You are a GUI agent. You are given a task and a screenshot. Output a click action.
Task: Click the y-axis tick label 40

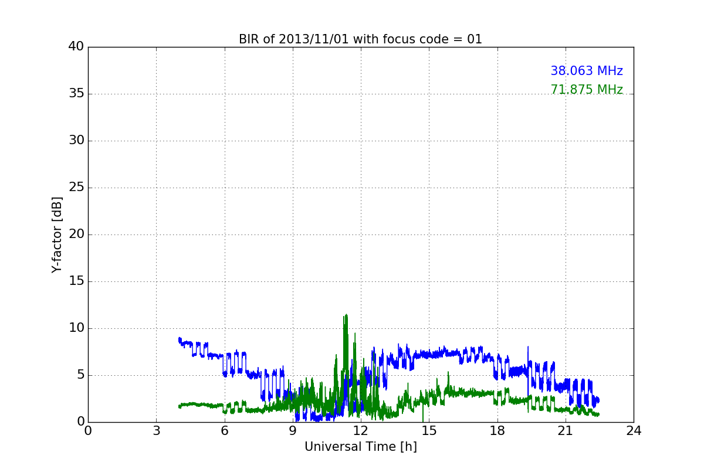click(76, 47)
